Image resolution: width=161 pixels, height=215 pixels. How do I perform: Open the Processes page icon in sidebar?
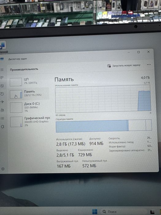click(2, 78)
